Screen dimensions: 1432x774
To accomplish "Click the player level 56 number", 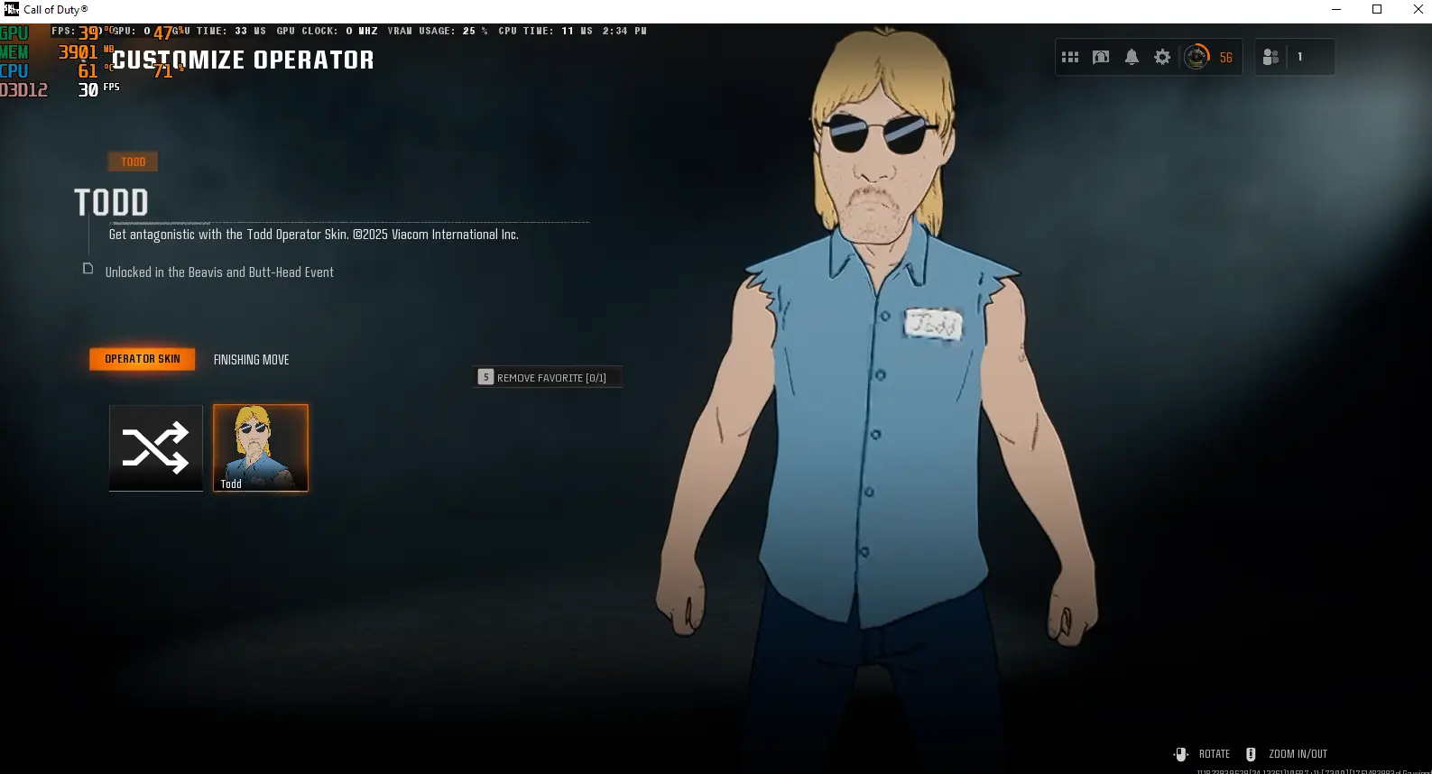I will coord(1225,57).
